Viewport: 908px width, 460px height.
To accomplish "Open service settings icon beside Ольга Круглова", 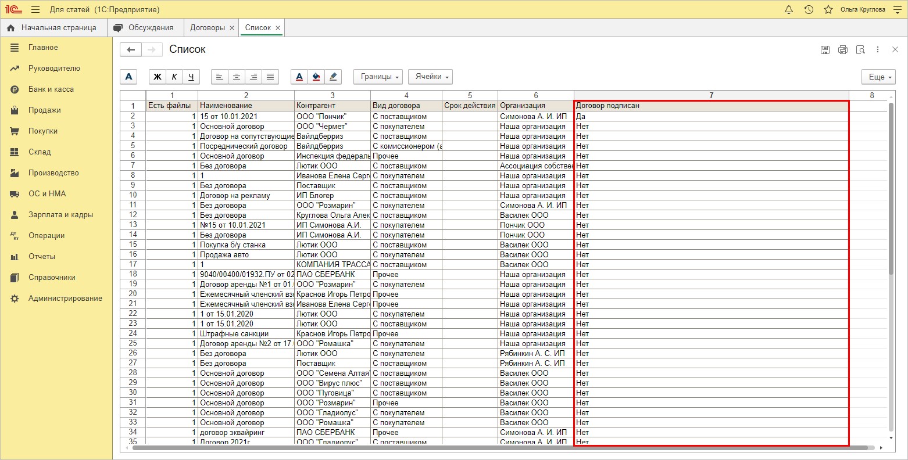I will [x=897, y=10].
